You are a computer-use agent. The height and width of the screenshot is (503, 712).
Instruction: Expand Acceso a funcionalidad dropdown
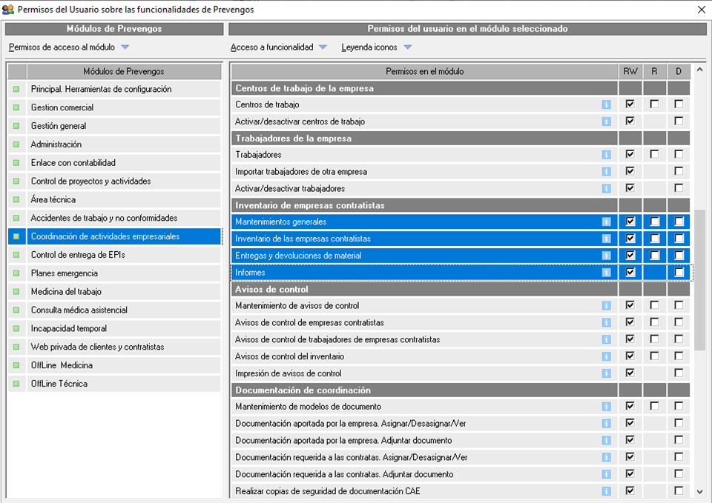(279, 47)
